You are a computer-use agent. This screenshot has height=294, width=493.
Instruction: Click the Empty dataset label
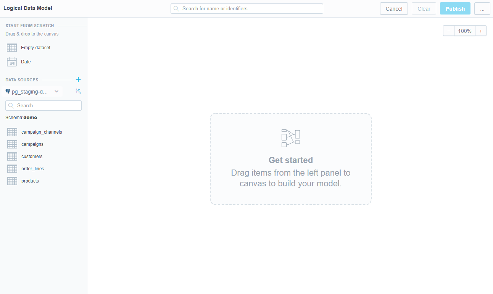click(36, 48)
